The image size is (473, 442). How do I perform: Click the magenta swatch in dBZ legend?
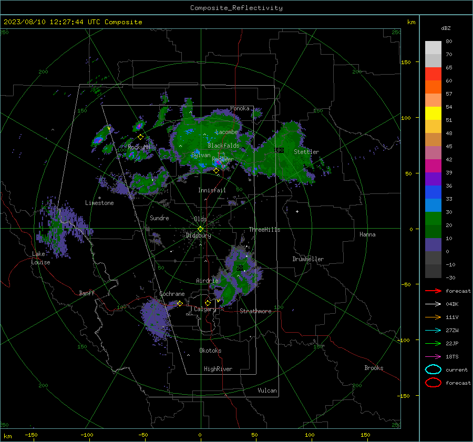[433, 166]
